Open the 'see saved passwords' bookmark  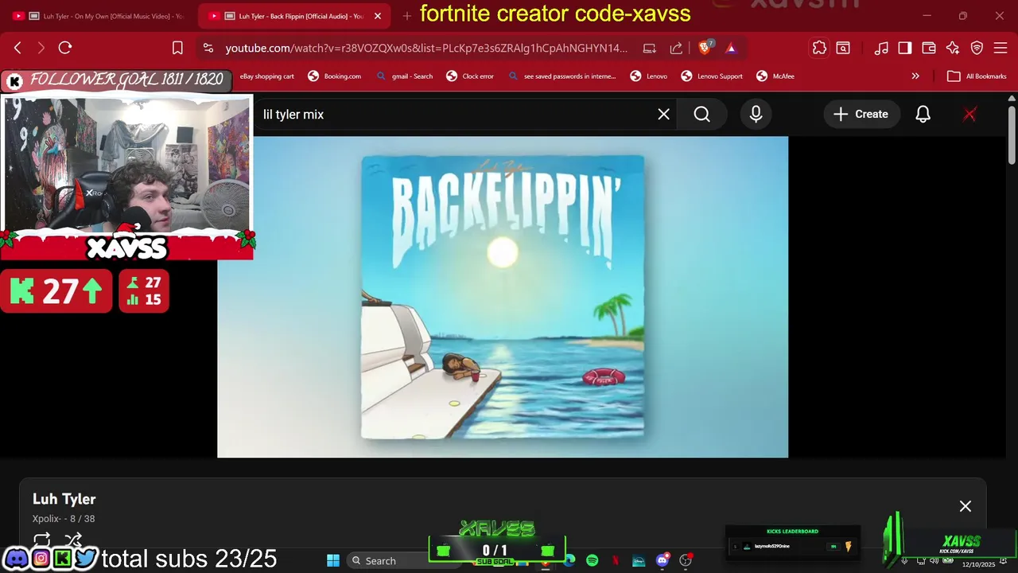point(562,76)
